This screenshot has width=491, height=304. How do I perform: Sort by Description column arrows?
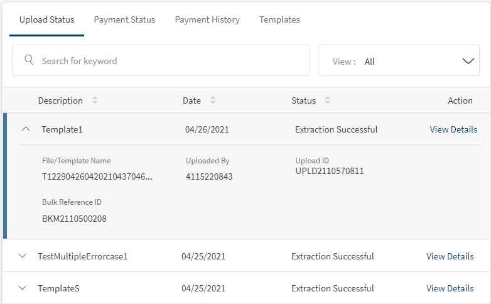click(x=95, y=100)
